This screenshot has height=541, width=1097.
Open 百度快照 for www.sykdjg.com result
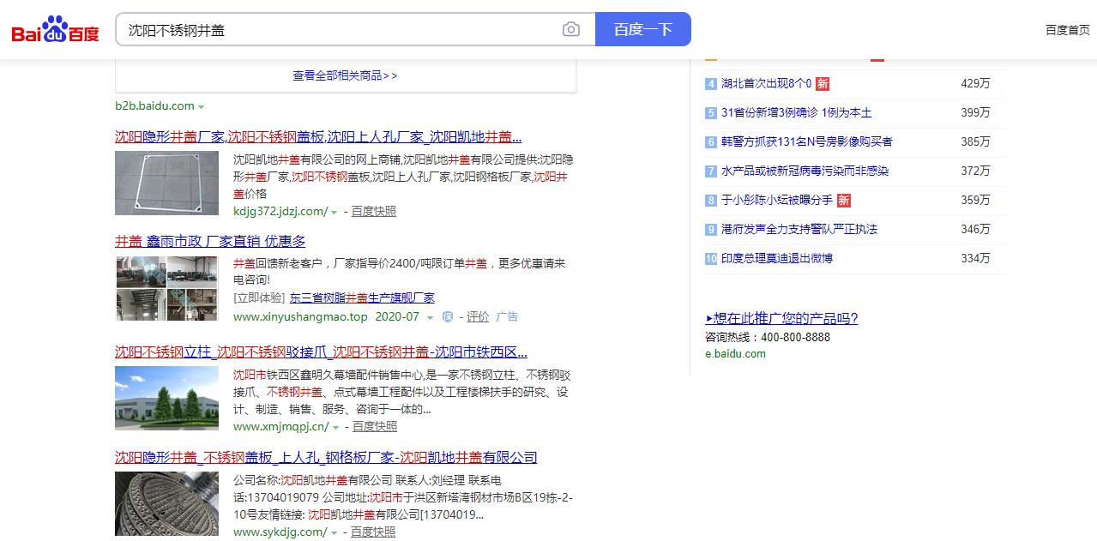pyautogui.click(x=373, y=532)
